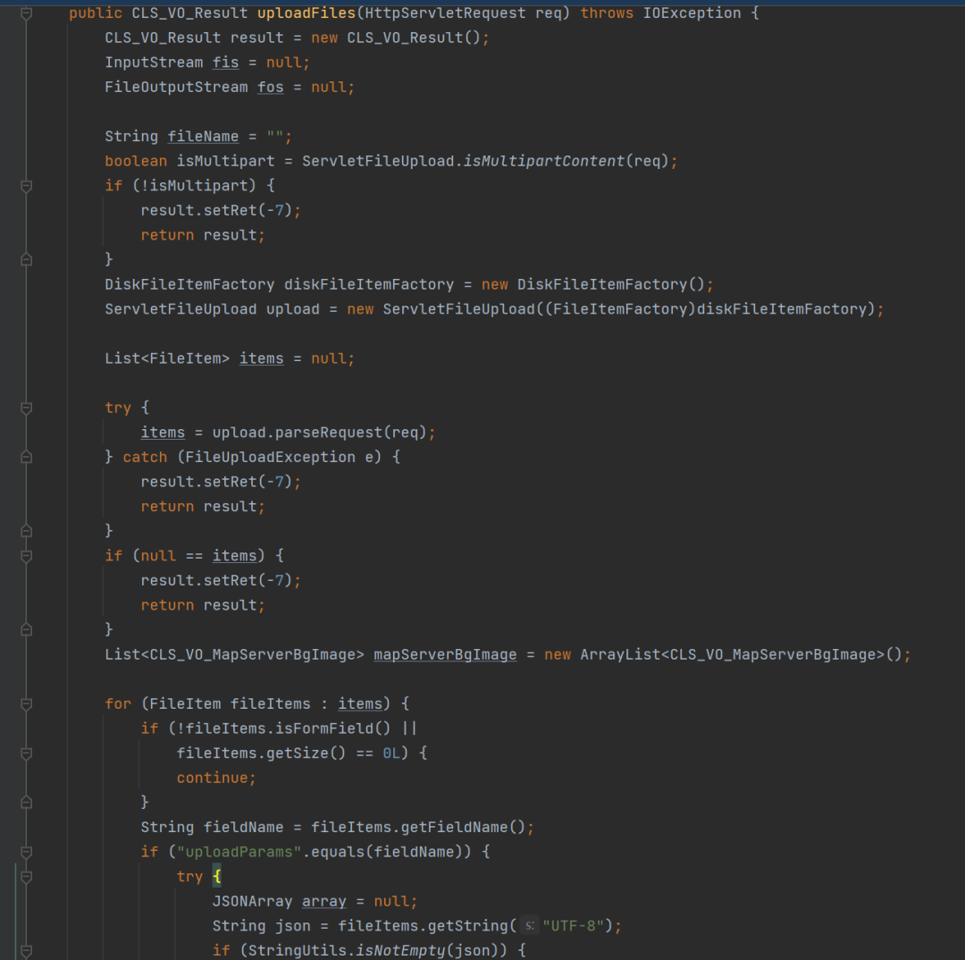The image size is (965, 960).
Task: Click the uploadFiles method name
Action: click(306, 13)
